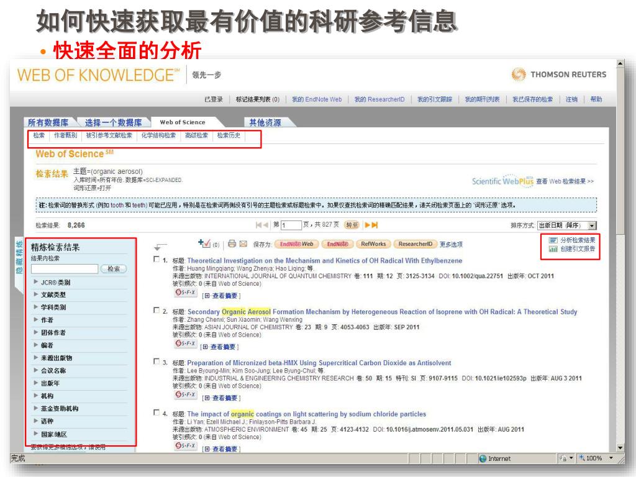Click the SFX button under result 4
The width and height of the screenshot is (636, 477).
pyautogui.click(x=185, y=445)
